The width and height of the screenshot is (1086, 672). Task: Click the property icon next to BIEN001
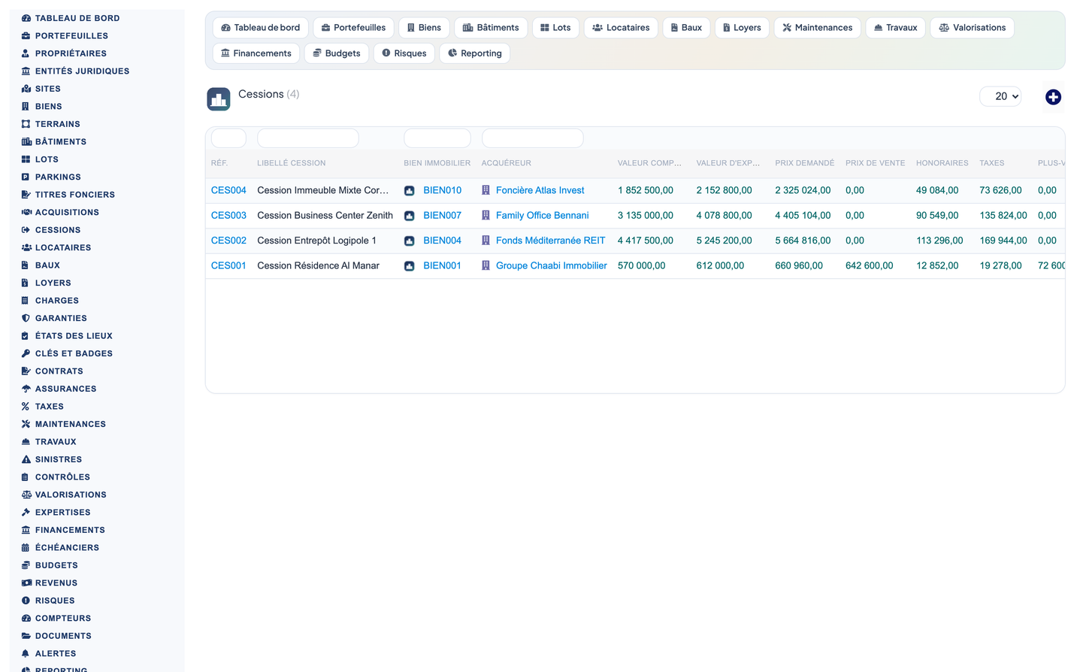[410, 266]
